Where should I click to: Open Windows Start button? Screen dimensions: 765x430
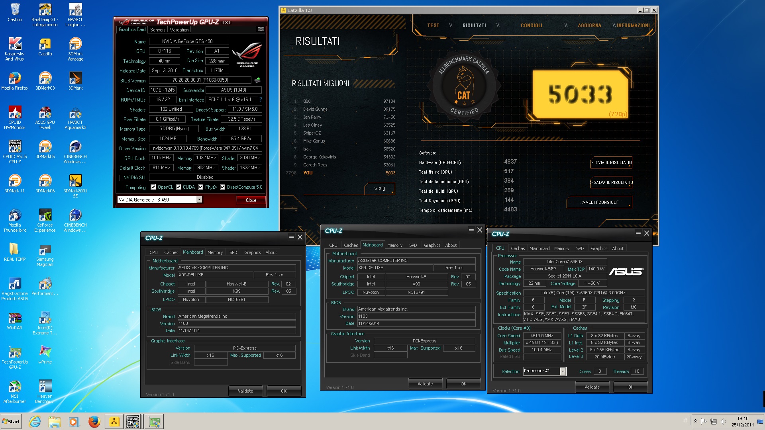click(x=11, y=422)
